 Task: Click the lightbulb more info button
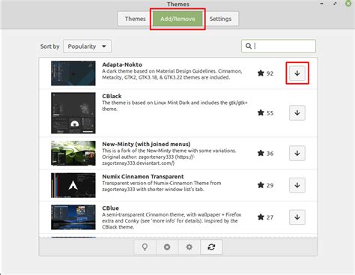coord(145,247)
